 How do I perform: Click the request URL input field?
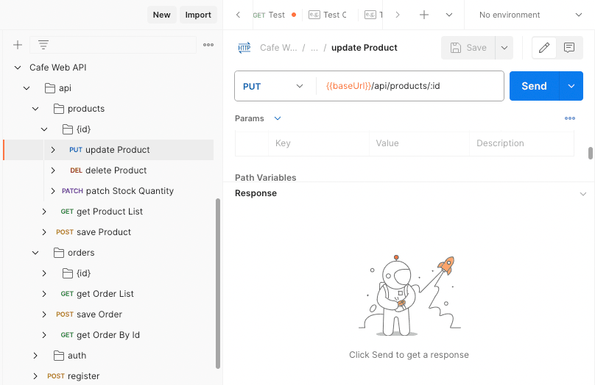click(409, 86)
